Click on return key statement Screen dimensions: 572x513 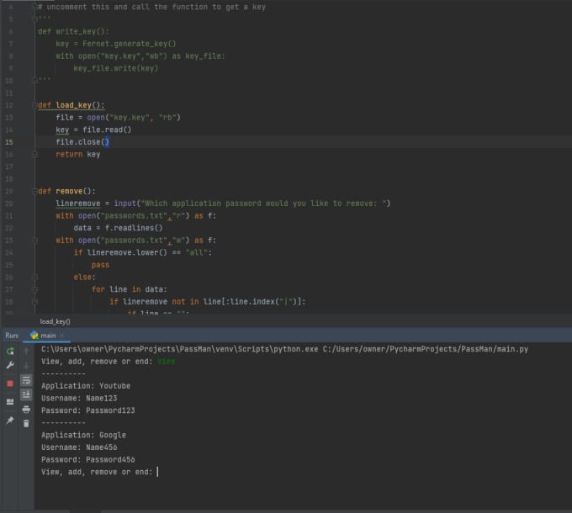[77, 154]
